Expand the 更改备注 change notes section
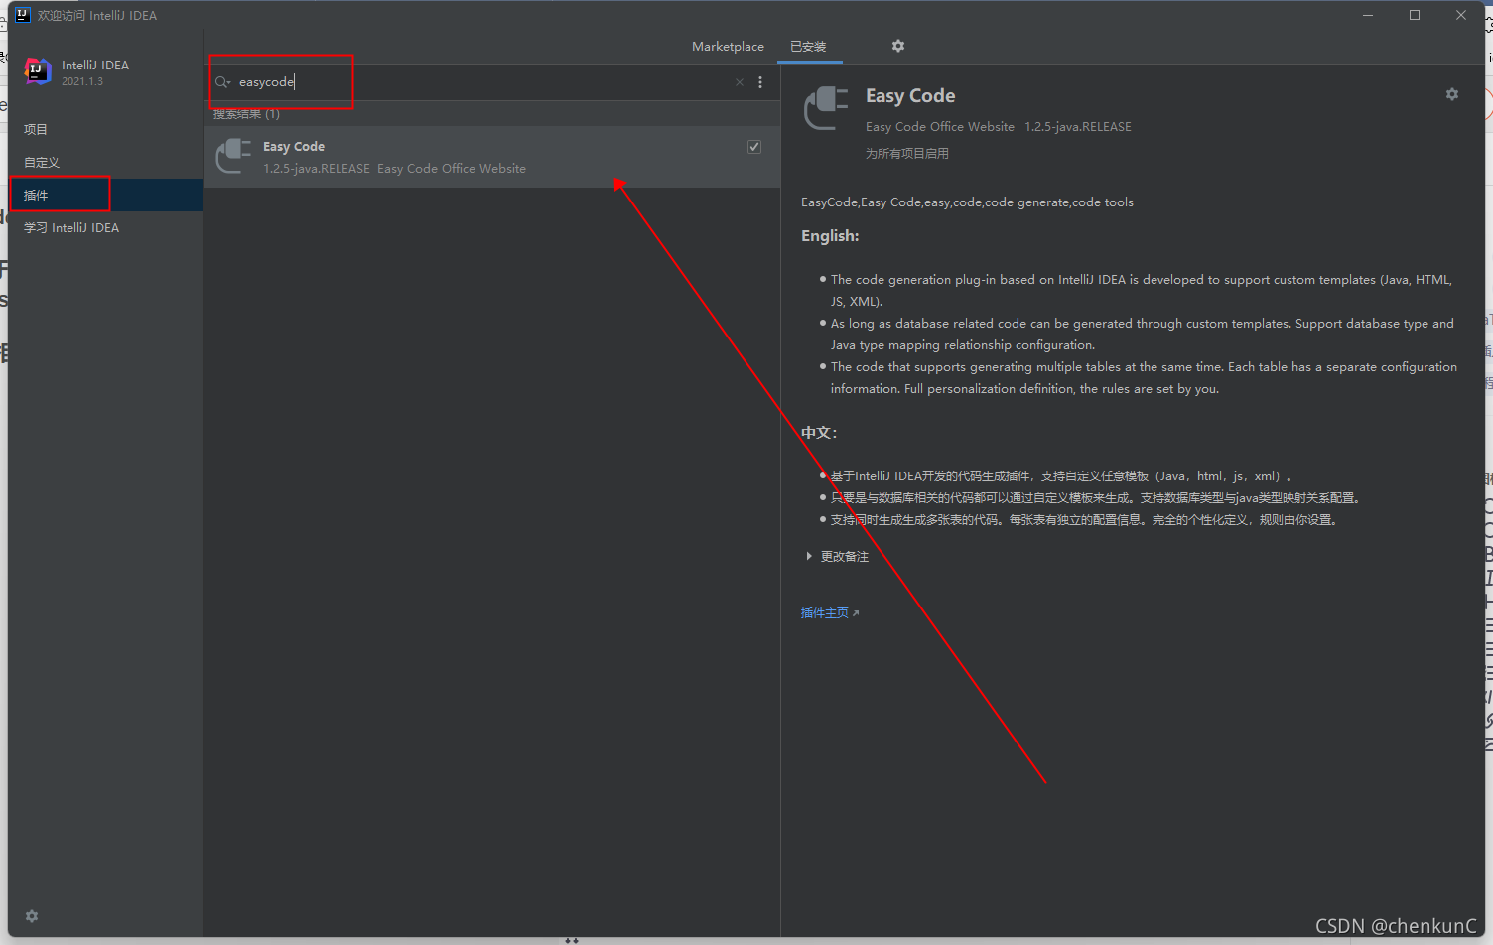The width and height of the screenshot is (1493, 945). click(x=838, y=557)
